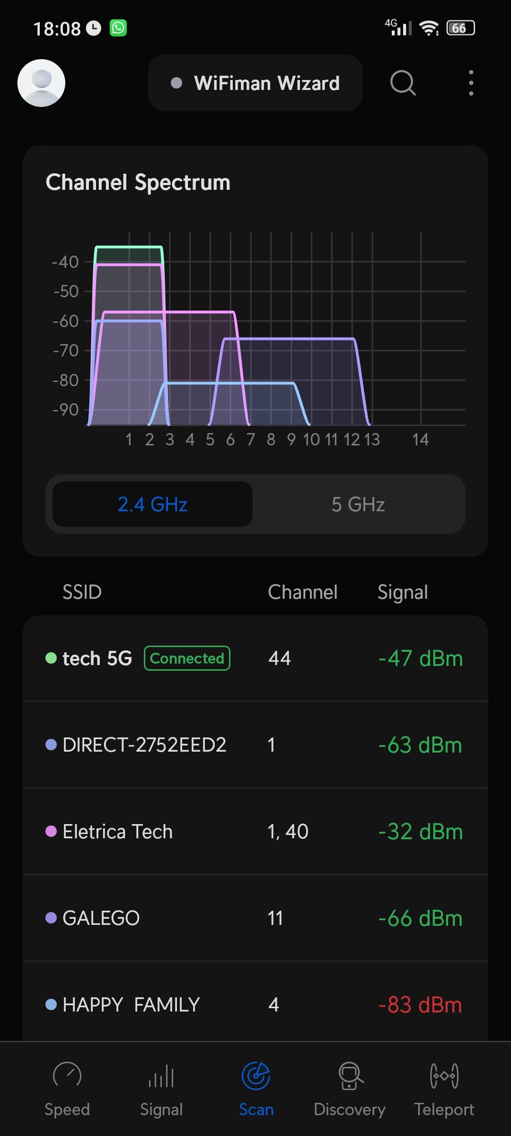Tap the pink Eletrica Tech color dot
The image size is (511, 1136).
point(51,832)
